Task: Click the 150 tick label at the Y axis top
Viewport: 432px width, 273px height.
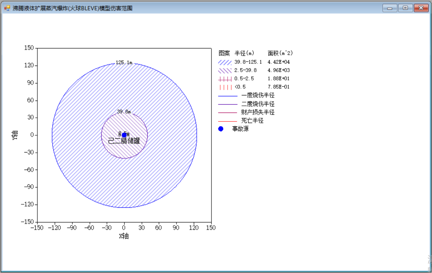Action: (x=29, y=48)
